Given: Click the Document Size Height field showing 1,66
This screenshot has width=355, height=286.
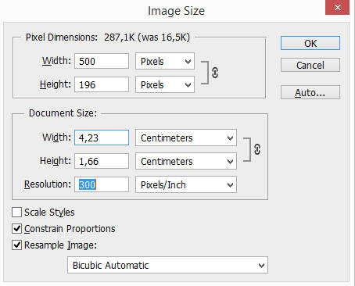Looking at the screenshot, I should point(102,161).
